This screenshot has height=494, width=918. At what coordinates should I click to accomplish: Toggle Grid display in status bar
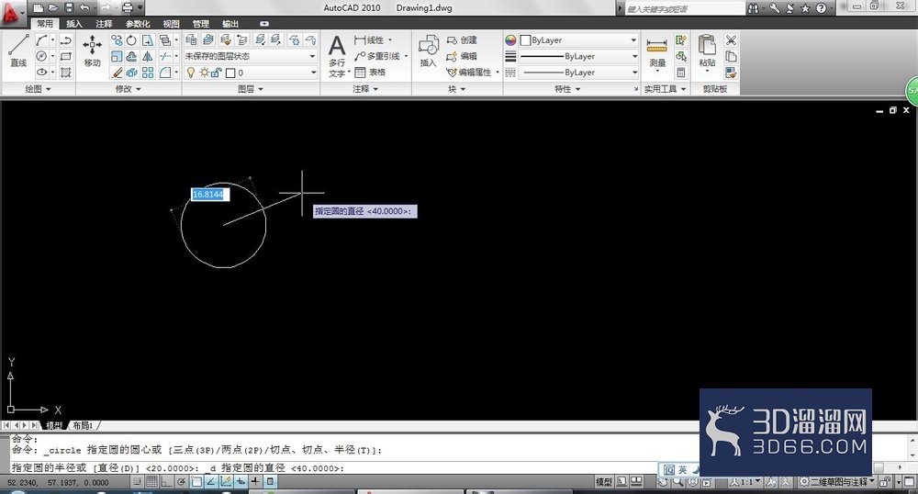coord(151,482)
